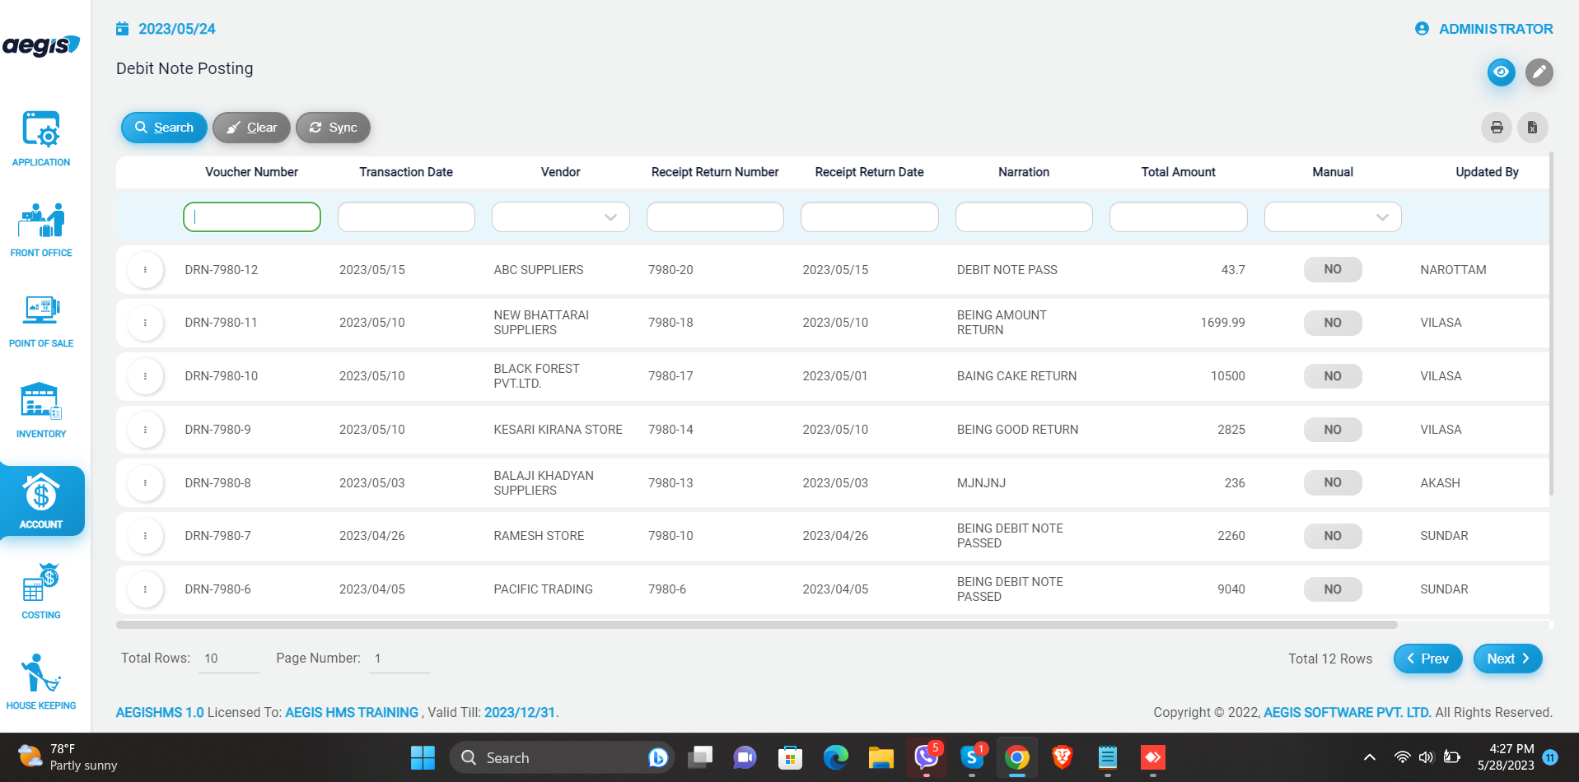Image resolution: width=1579 pixels, height=782 pixels.
Task: Click the edit pencil icon button
Action: pos(1539,72)
